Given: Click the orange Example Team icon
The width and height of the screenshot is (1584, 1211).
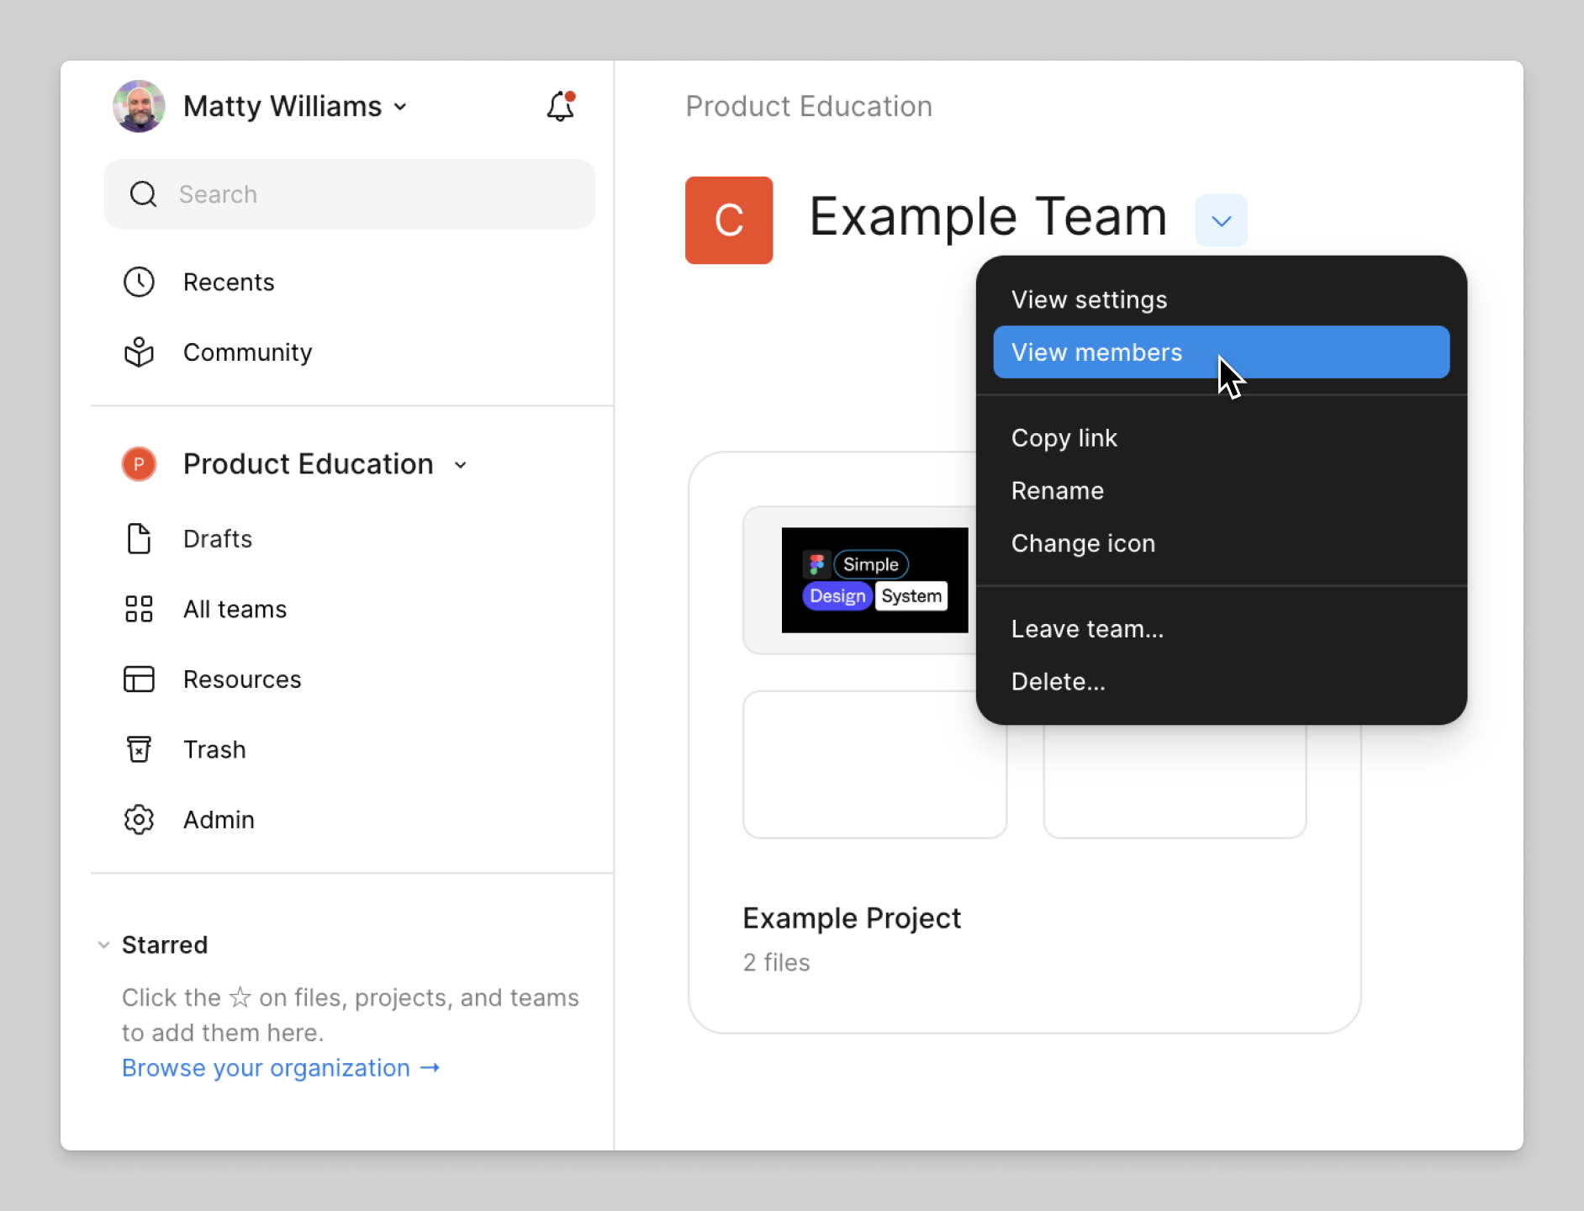Looking at the screenshot, I should (728, 220).
